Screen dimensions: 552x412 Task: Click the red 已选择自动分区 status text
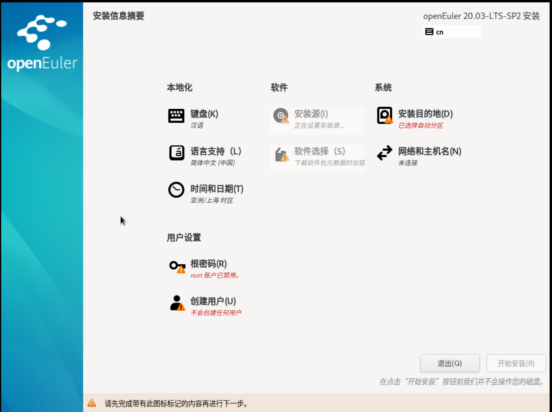click(x=421, y=125)
